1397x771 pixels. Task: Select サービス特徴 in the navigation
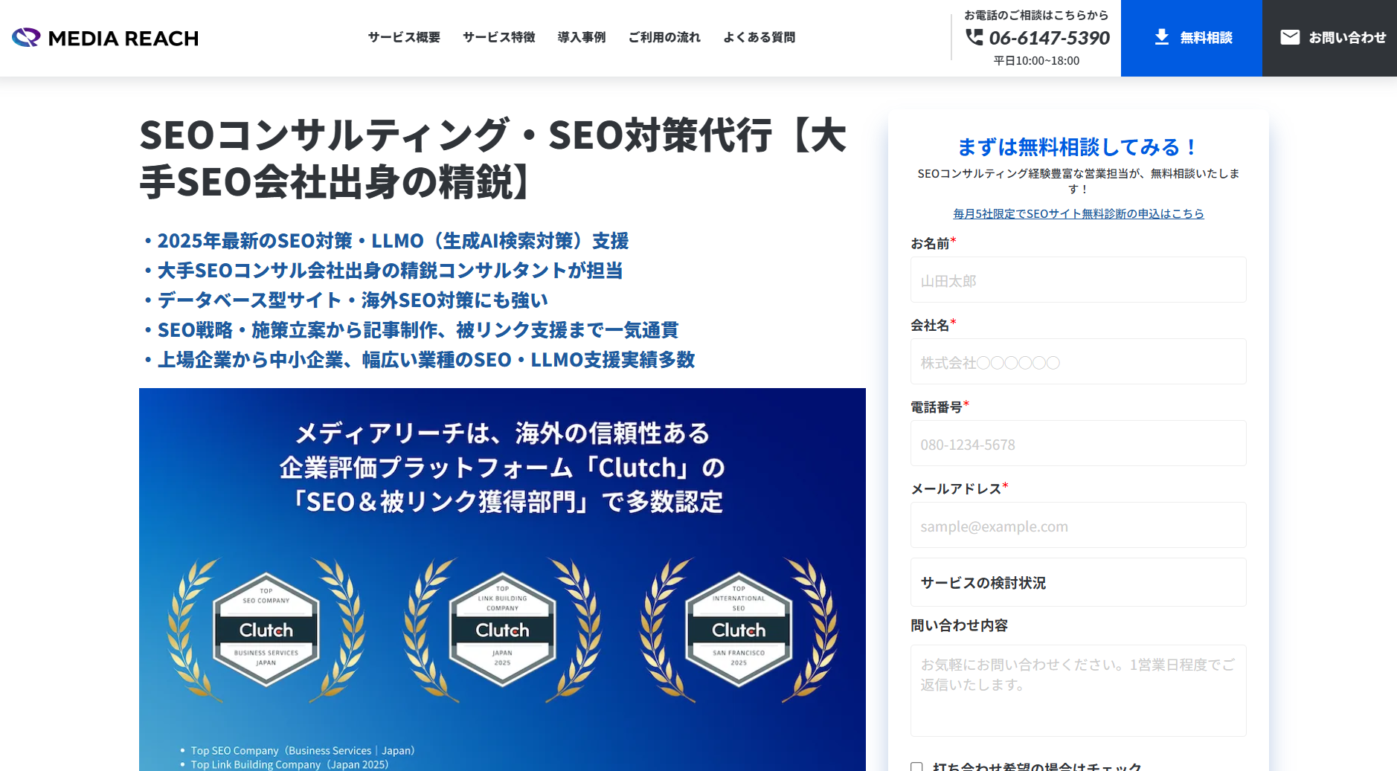pyautogui.click(x=498, y=37)
